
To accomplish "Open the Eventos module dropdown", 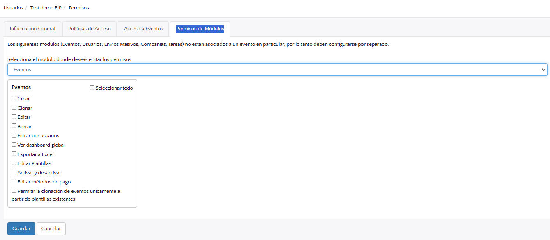I will (277, 70).
